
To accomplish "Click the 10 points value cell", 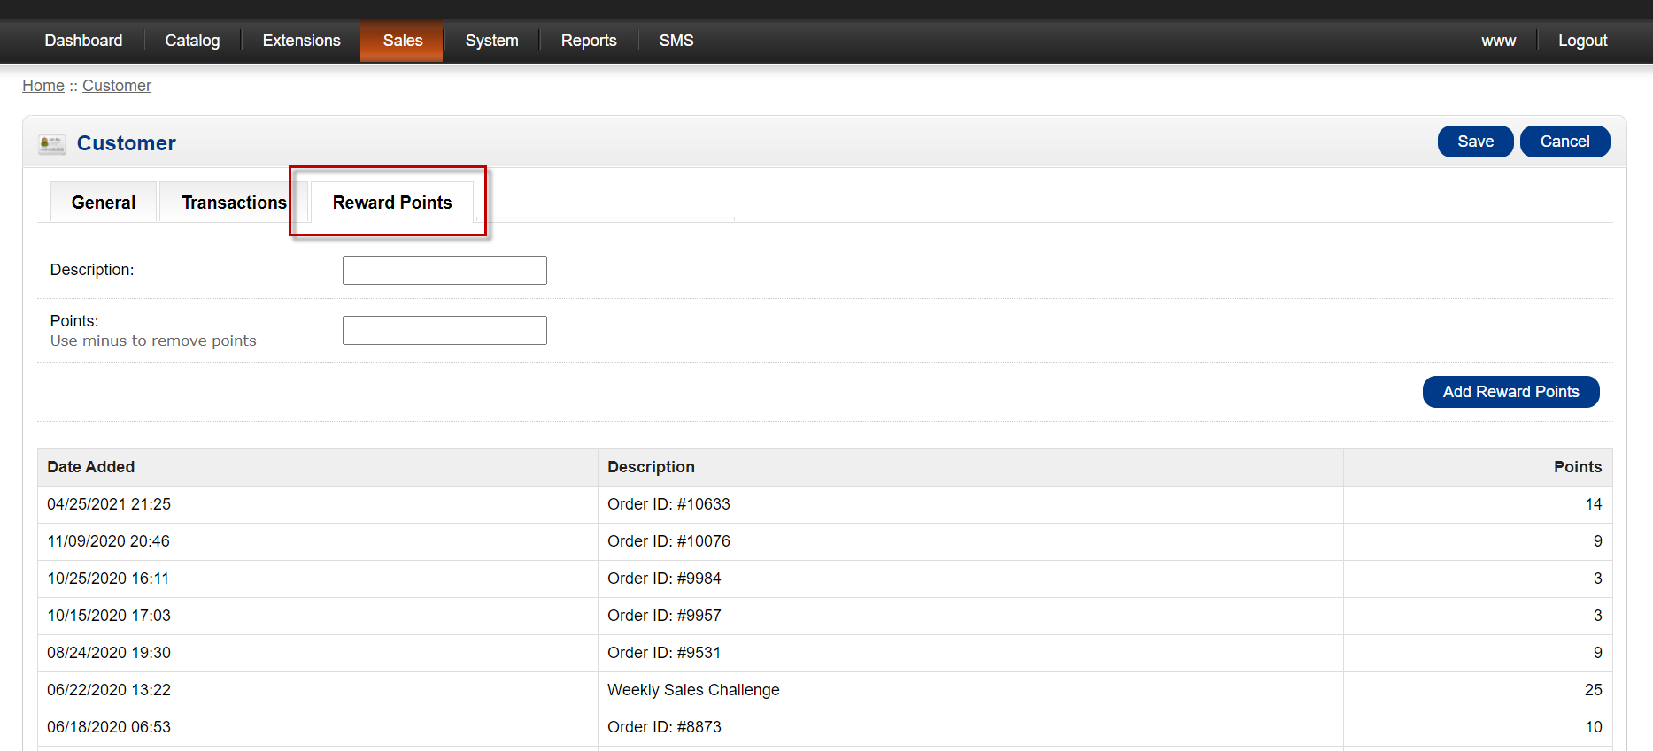I will pos(1478,727).
